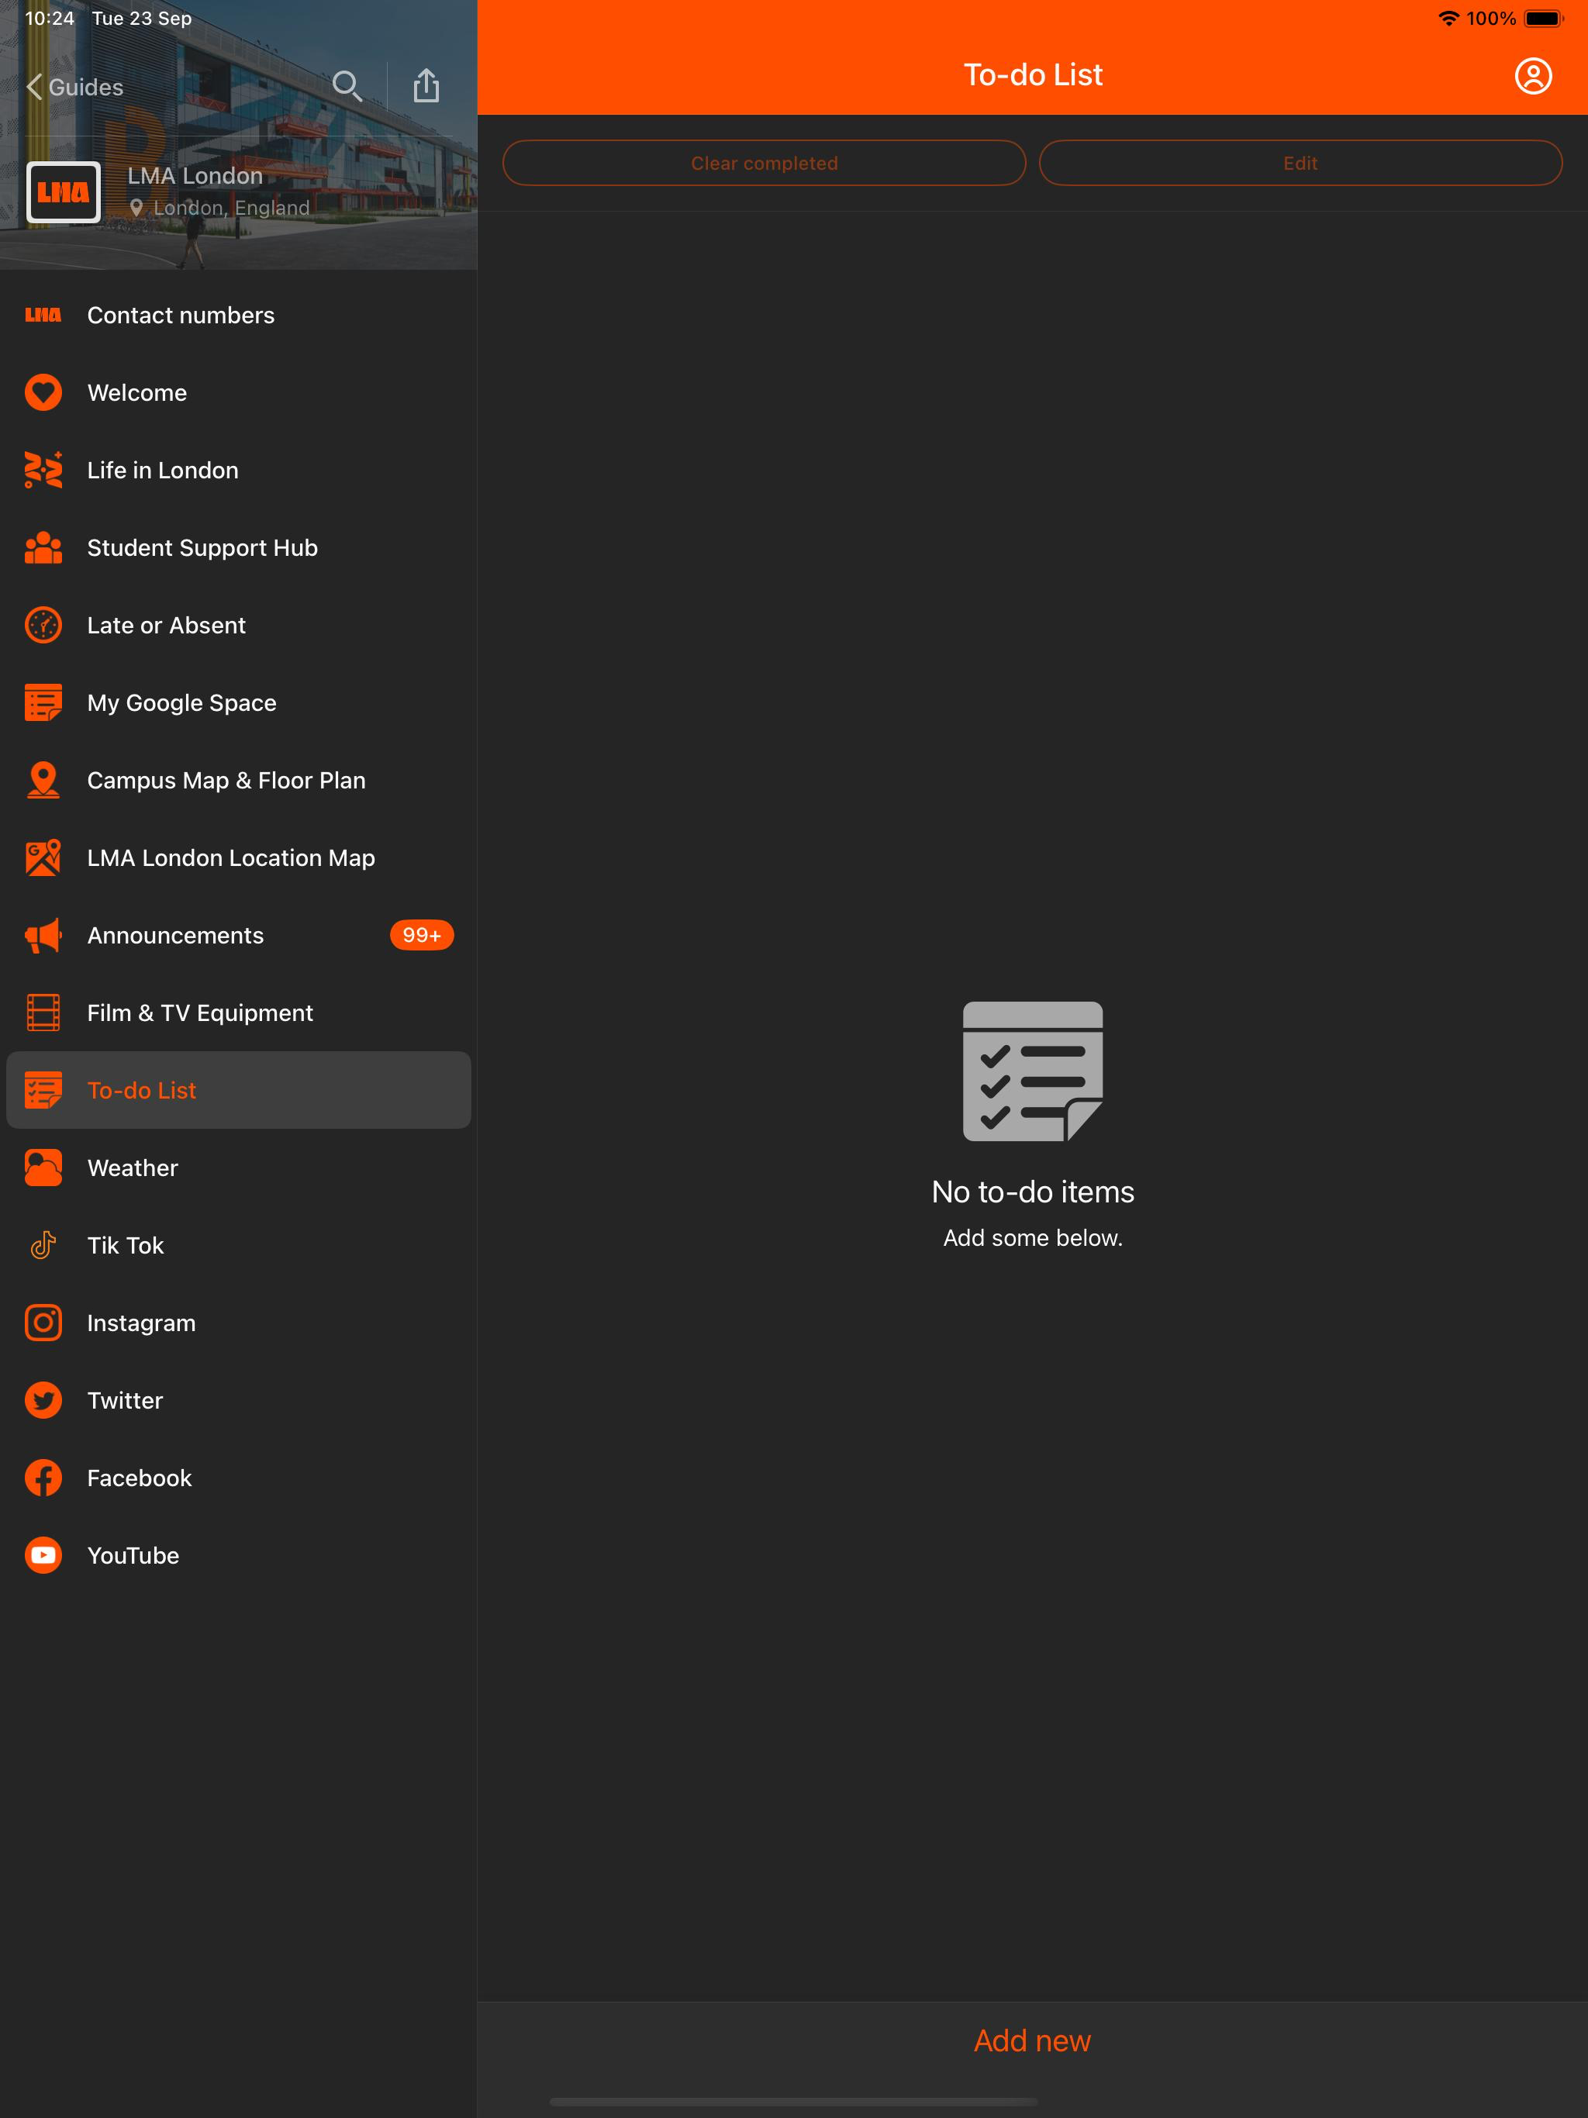Click the Tik Tok icon

pyautogui.click(x=43, y=1246)
